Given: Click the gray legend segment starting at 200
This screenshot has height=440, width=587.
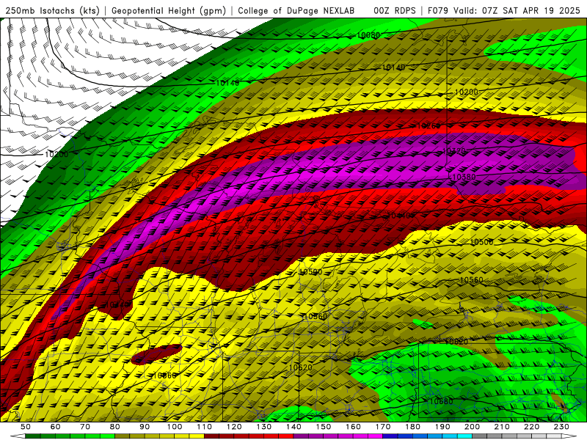Looking at the screenshot, I should coord(480,436).
